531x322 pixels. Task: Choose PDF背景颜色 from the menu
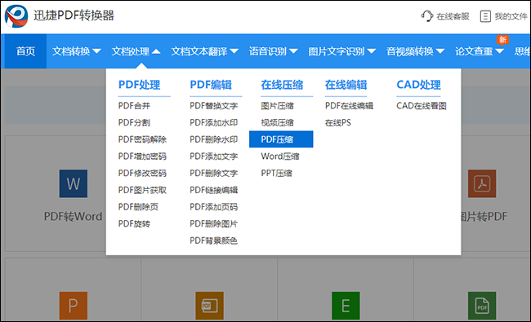pos(214,240)
